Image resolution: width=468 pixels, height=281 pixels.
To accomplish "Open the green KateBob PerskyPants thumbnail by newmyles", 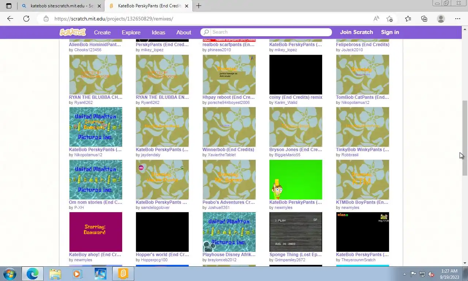I will point(296,180).
